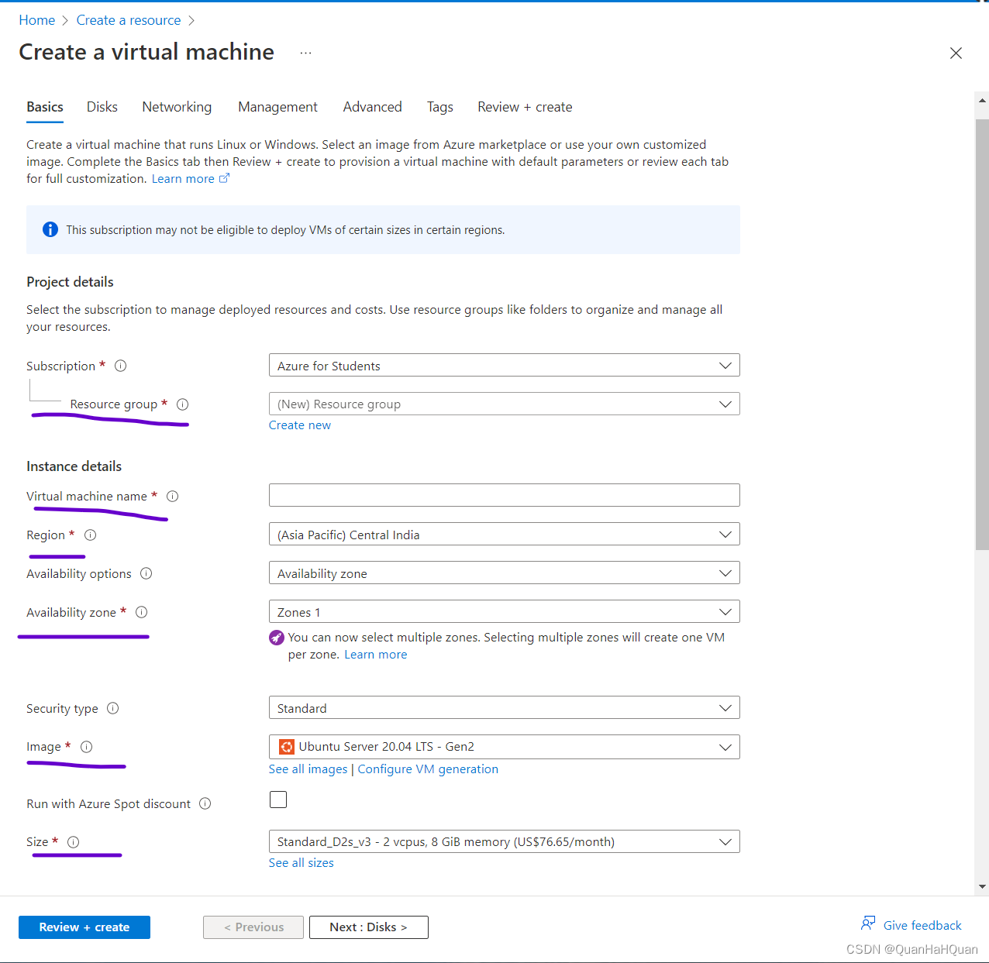
Task: Click the info icon beside Resource group
Action: 183,404
